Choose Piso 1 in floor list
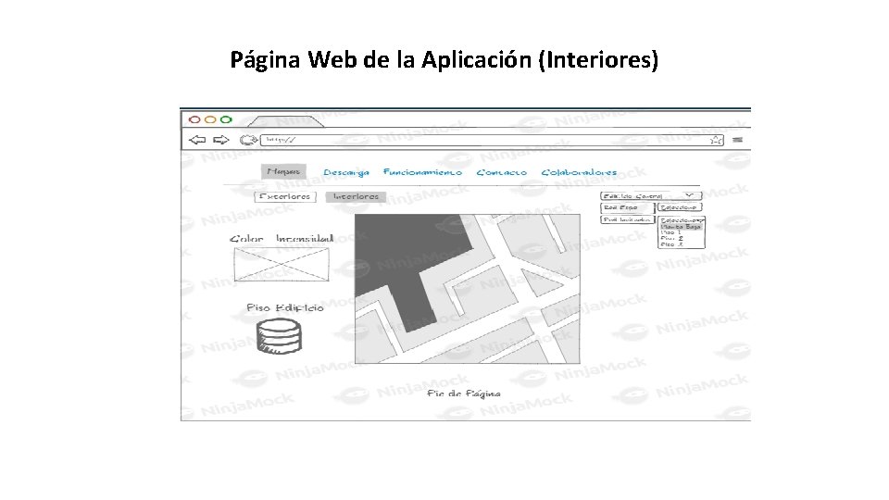Viewport: 889px width, 500px height. (x=670, y=232)
